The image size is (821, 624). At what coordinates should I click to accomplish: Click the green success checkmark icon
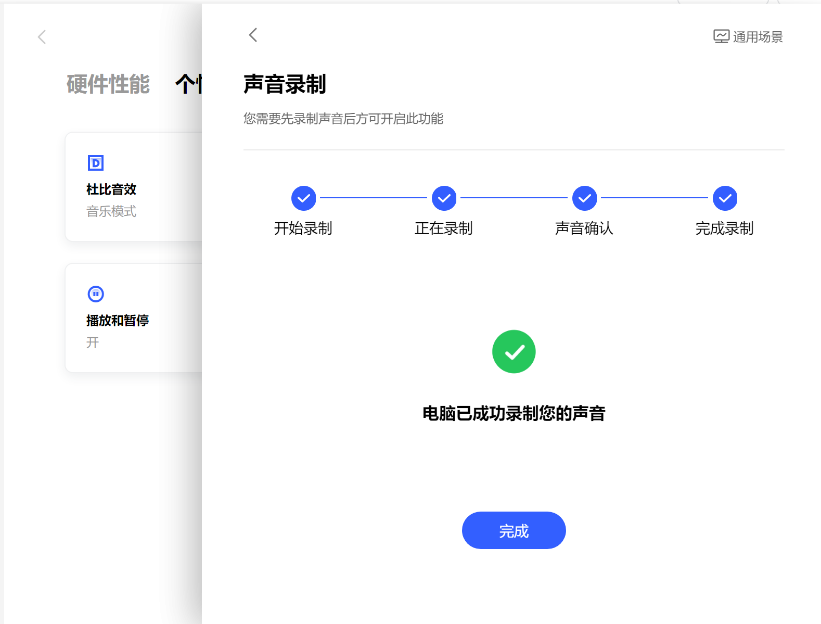514,352
